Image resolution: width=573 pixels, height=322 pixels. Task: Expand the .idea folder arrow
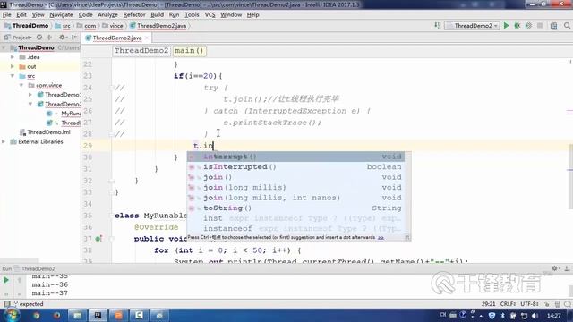(x=13, y=57)
